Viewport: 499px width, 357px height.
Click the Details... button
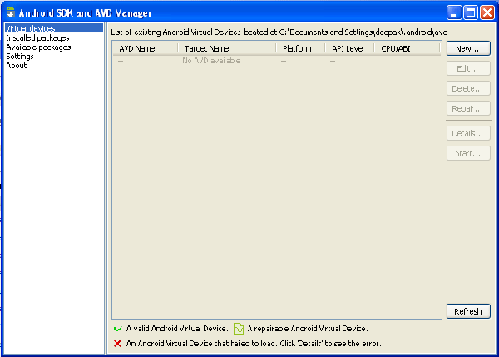467,133
